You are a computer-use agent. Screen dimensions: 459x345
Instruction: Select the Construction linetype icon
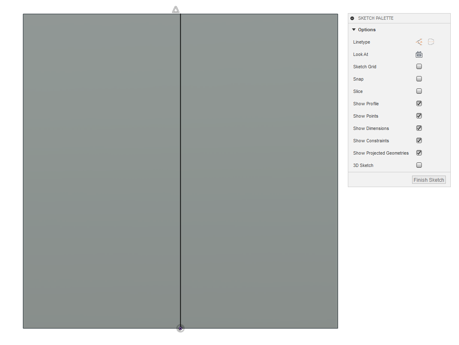(431, 42)
